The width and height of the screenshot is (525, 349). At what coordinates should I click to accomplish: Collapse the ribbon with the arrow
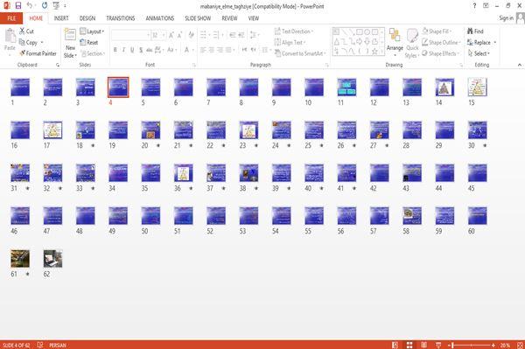(x=519, y=65)
